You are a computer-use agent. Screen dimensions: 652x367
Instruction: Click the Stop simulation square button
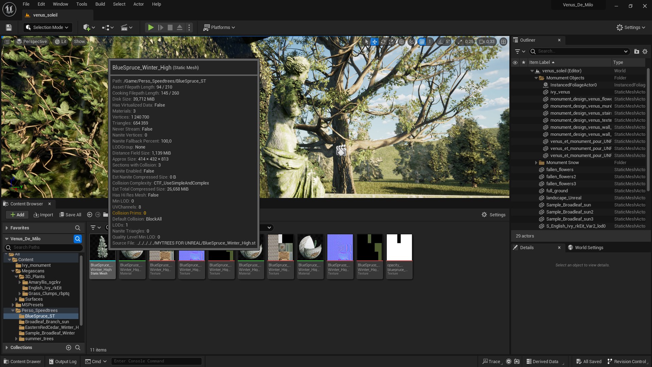[170, 28]
